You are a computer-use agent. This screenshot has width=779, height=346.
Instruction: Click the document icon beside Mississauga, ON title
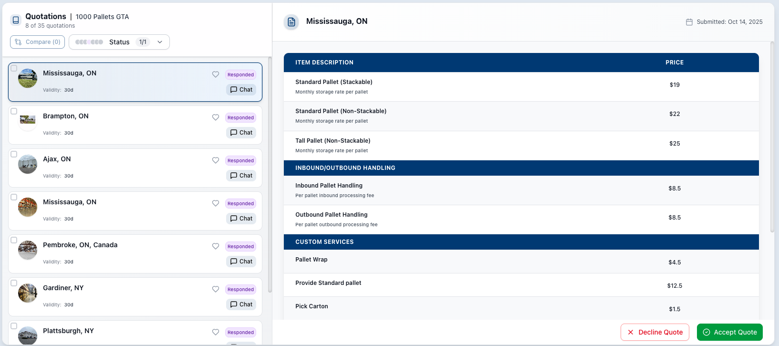[x=291, y=22]
